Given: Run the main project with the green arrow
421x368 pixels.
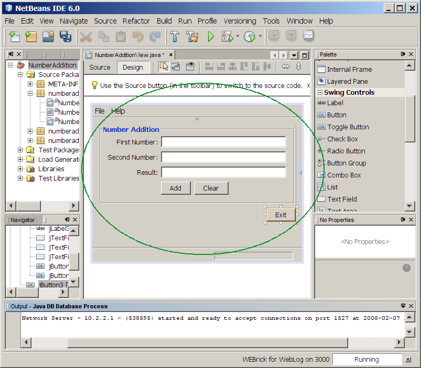Looking at the screenshot, I should pos(211,37).
